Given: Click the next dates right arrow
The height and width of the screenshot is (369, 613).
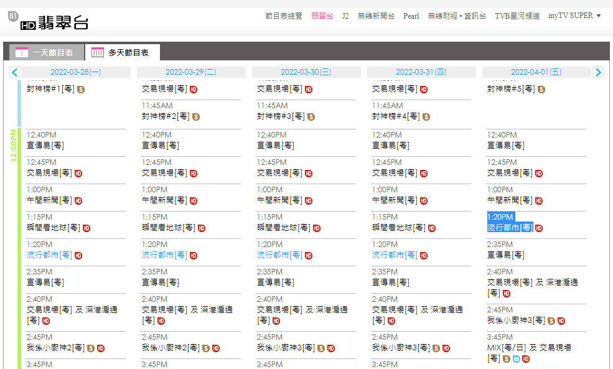Looking at the screenshot, I should click(598, 72).
